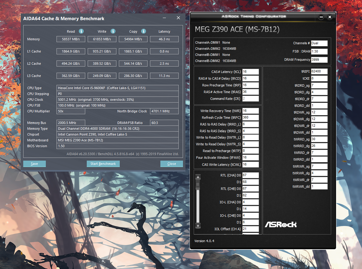Click the tWRWR_dd value field
The image size is (362, 269).
[319, 187]
